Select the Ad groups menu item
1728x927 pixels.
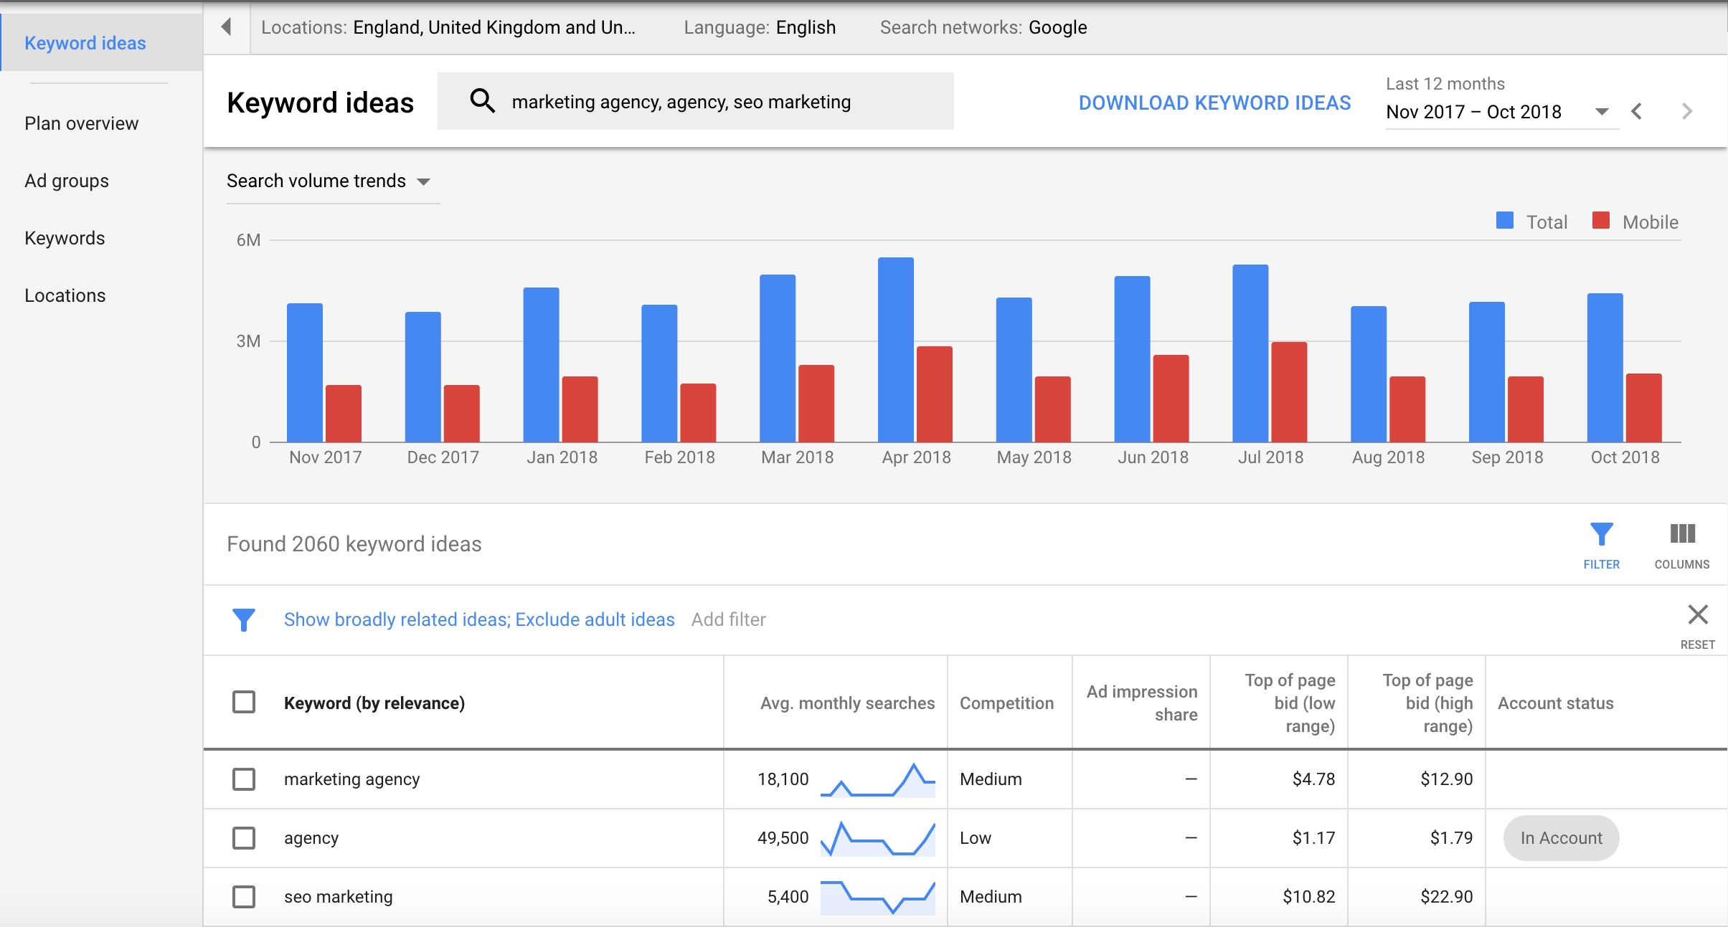tap(65, 181)
